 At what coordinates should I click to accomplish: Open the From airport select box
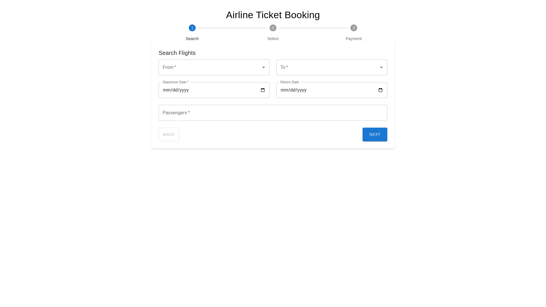tap(210, 67)
